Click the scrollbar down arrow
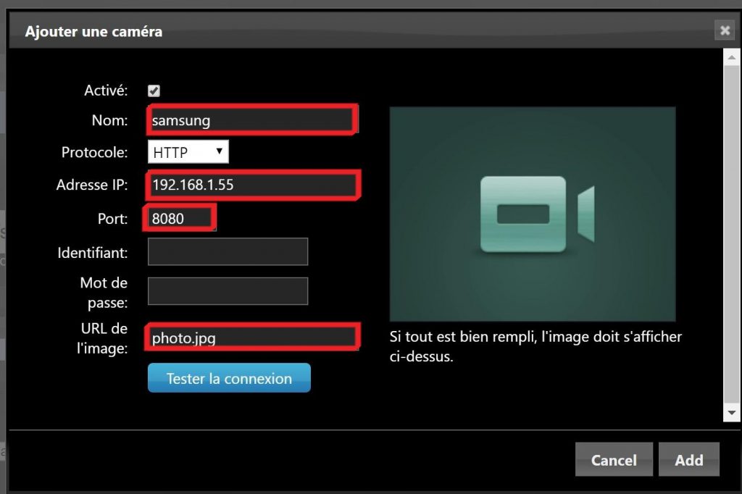Image resolution: width=742 pixels, height=494 pixels. (x=732, y=411)
